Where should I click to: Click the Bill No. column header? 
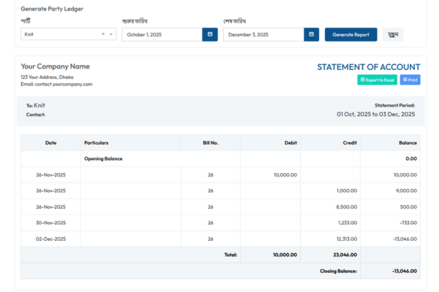(210, 142)
